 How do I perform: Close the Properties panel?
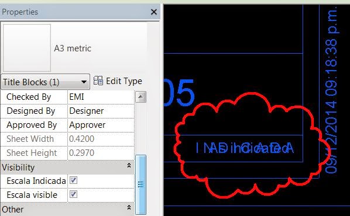[153, 12]
